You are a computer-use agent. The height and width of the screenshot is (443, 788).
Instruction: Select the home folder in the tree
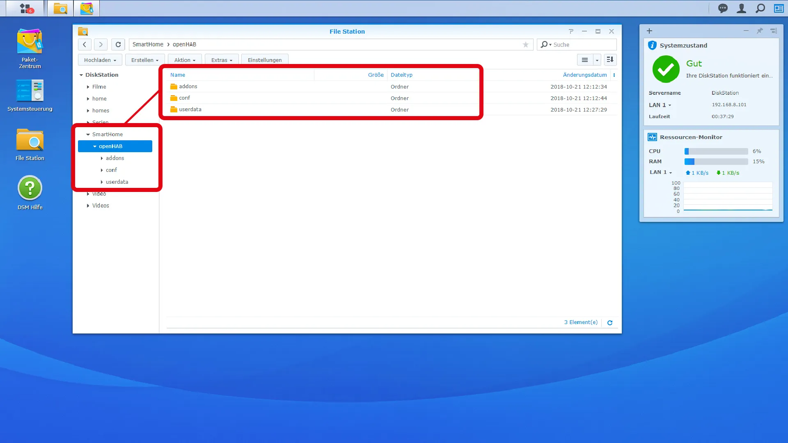click(99, 99)
